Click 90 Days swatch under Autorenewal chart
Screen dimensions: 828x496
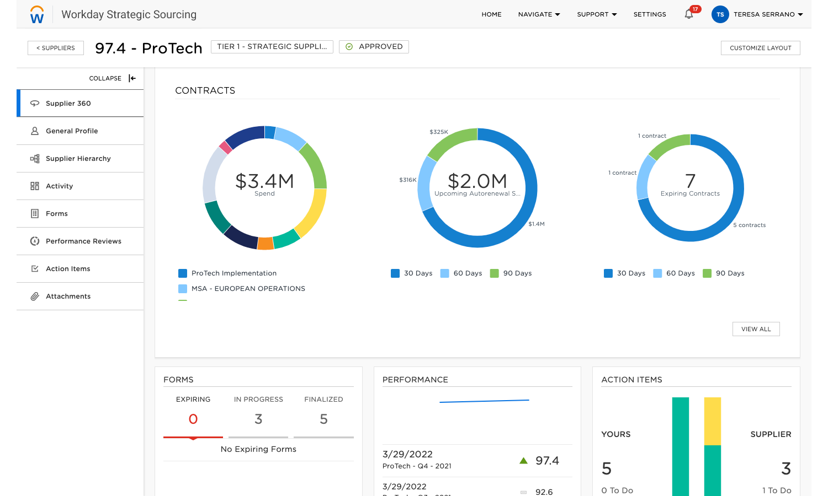(495, 273)
